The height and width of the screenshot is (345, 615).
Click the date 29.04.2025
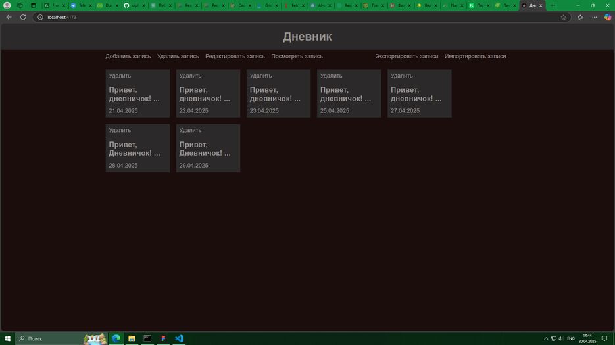pyautogui.click(x=194, y=166)
